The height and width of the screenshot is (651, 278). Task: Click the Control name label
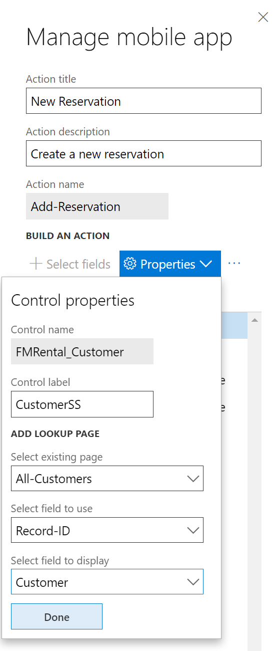click(42, 330)
